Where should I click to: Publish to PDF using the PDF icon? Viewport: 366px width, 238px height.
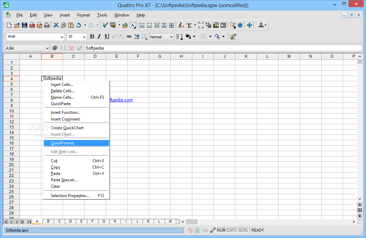click(x=32, y=25)
